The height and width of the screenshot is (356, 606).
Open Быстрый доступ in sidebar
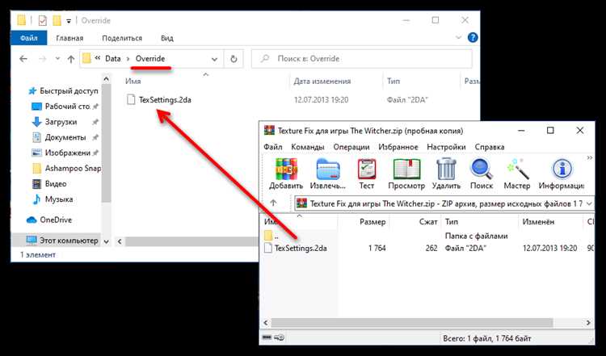coord(64,91)
